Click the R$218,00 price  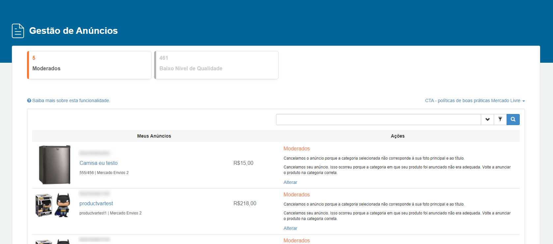pos(245,204)
